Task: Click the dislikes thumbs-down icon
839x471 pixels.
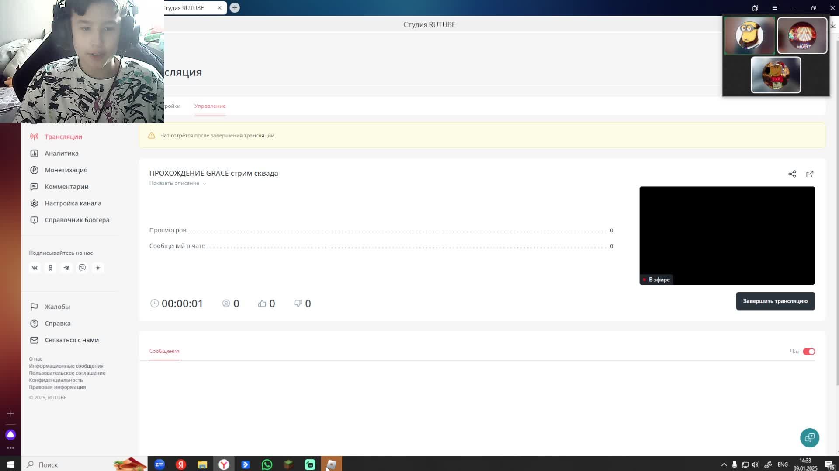Action: [298, 304]
